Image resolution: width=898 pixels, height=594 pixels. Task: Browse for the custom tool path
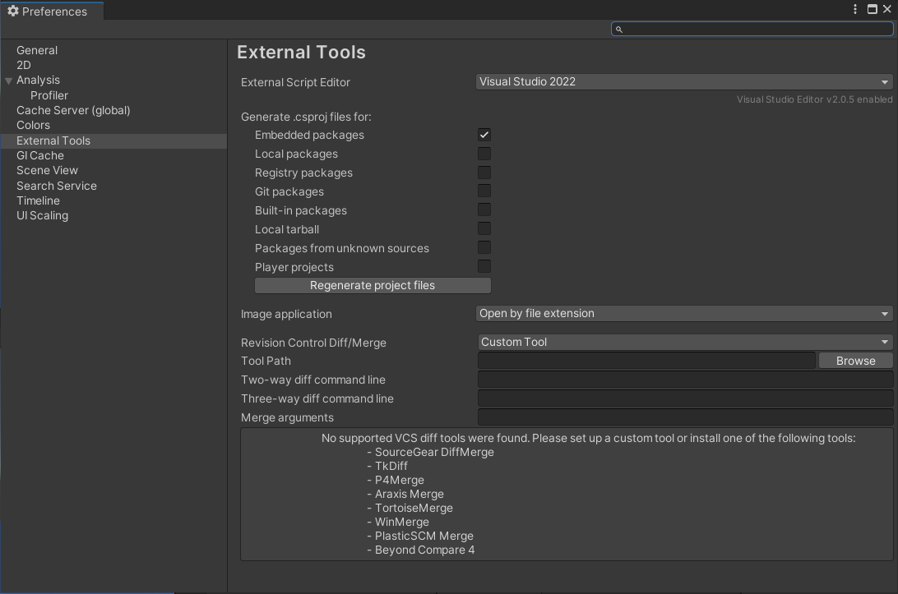(x=855, y=360)
